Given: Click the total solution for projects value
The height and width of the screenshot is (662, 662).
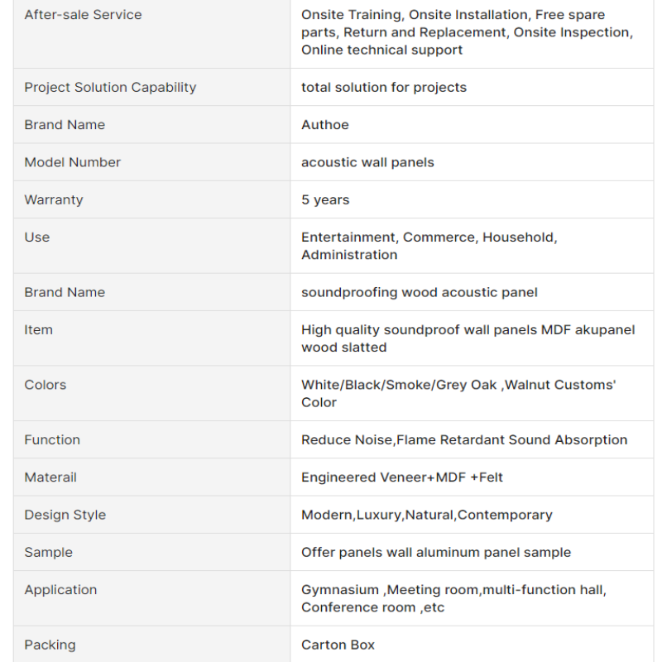Looking at the screenshot, I should pos(384,88).
